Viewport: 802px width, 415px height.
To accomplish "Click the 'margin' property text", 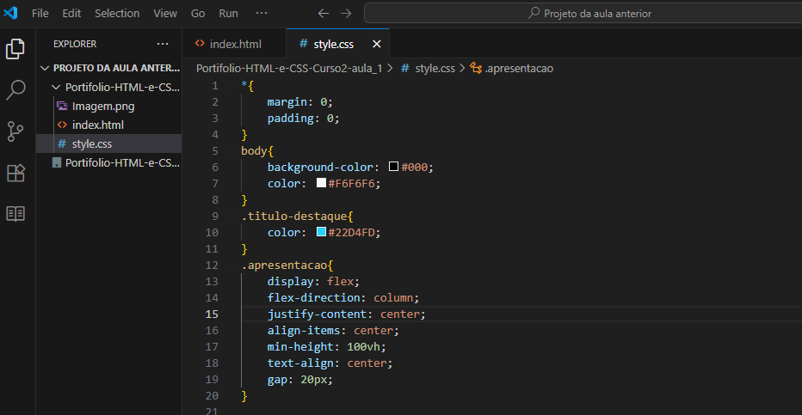I will coord(287,101).
